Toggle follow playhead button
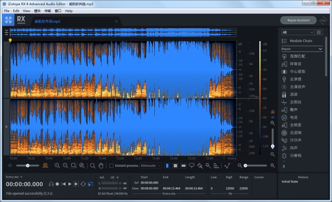This screenshot has height=202, width=332. click(x=90, y=184)
